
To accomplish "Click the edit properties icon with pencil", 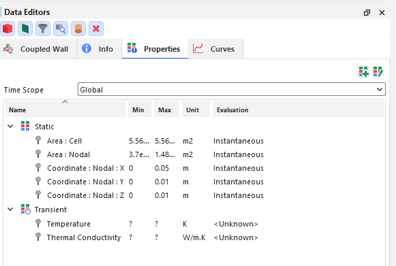I will [378, 71].
